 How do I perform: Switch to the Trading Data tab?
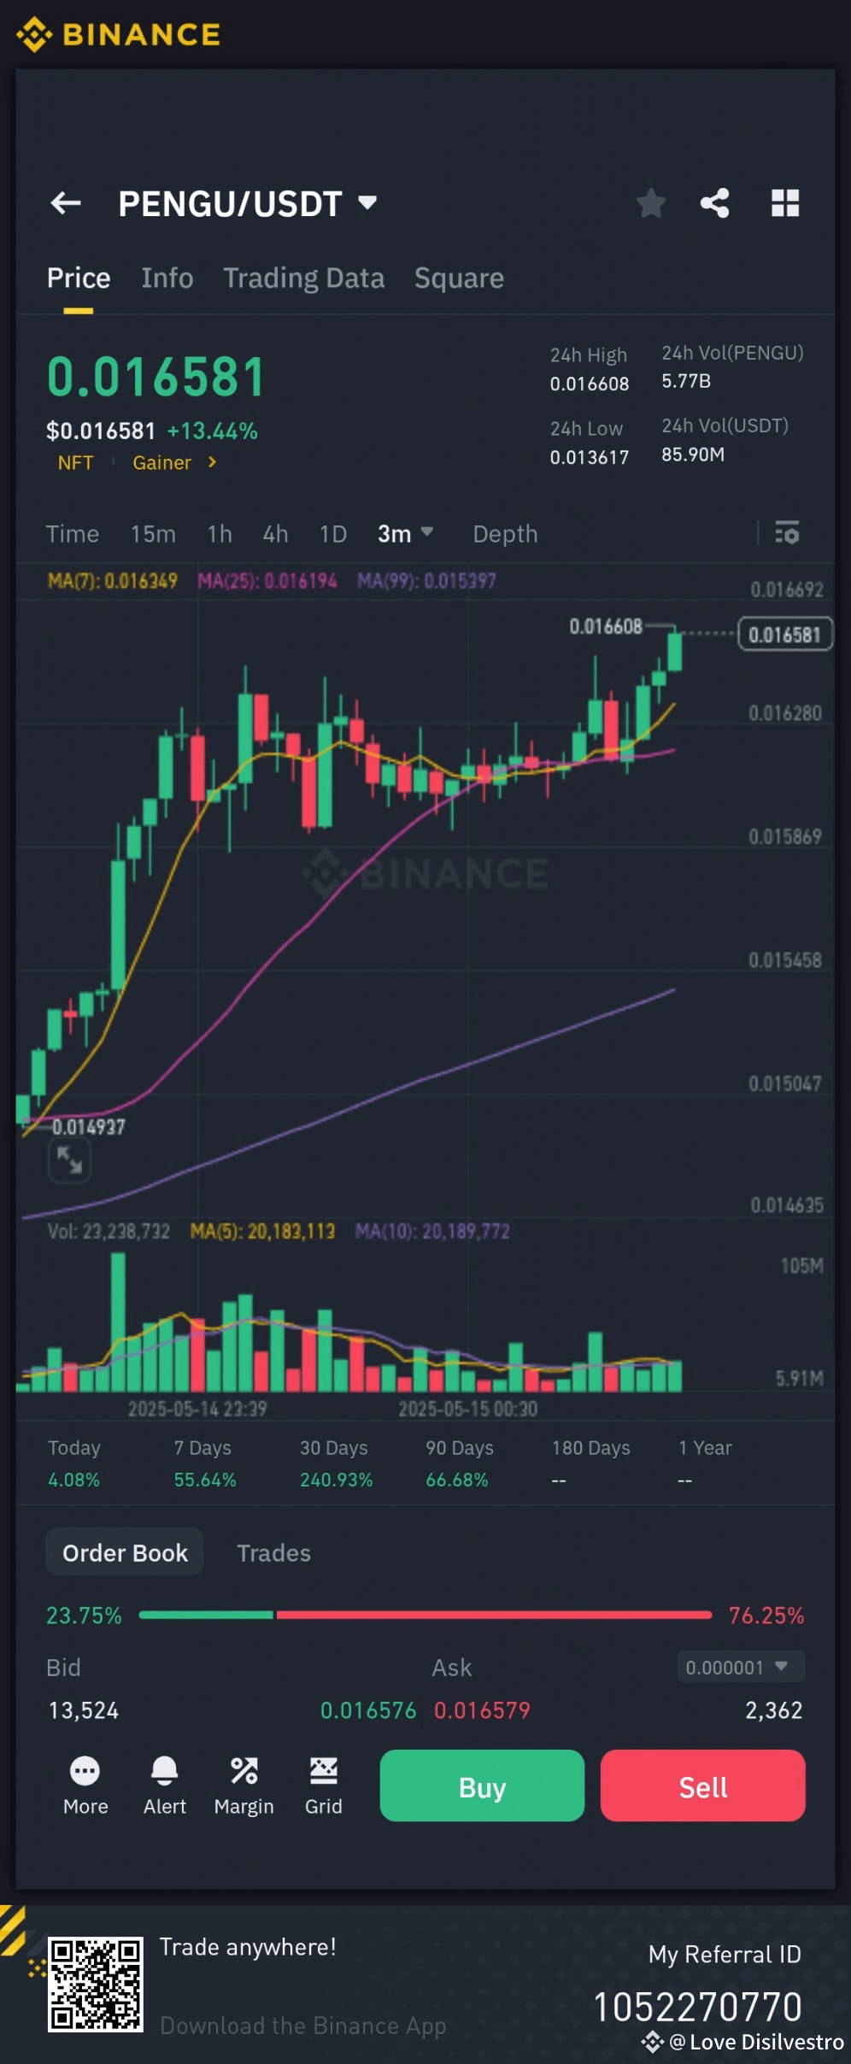[303, 278]
